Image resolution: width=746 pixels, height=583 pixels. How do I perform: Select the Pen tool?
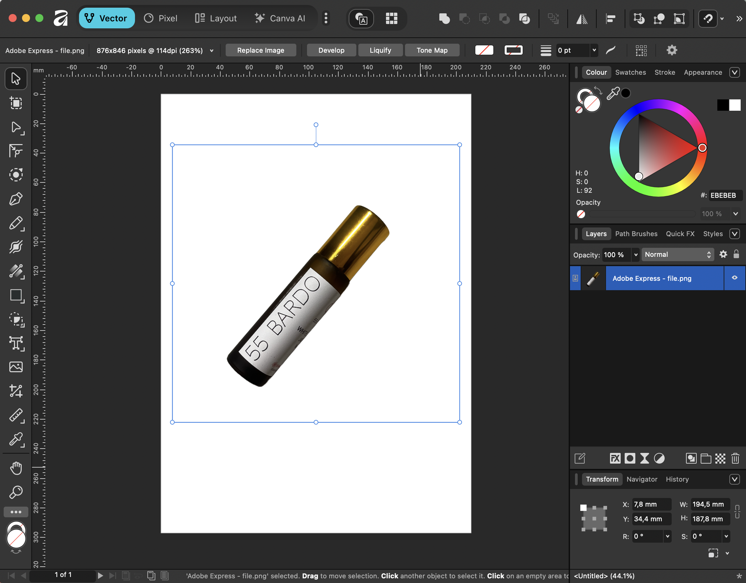(x=16, y=198)
